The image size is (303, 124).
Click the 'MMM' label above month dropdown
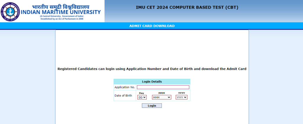point(162,93)
